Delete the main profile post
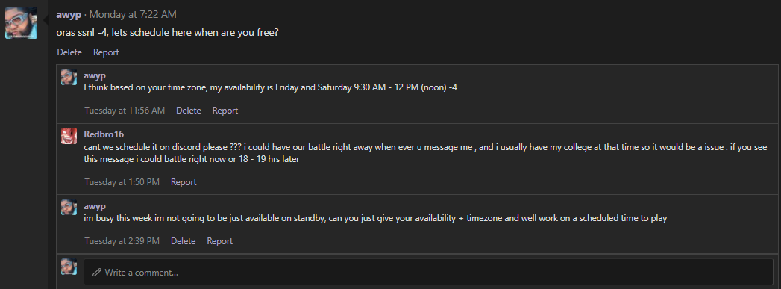 [x=69, y=52]
